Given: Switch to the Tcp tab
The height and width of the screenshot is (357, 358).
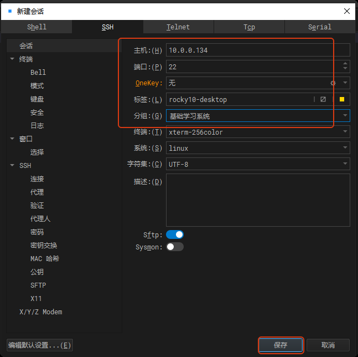Looking at the screenshot, I should click(249, 27).
